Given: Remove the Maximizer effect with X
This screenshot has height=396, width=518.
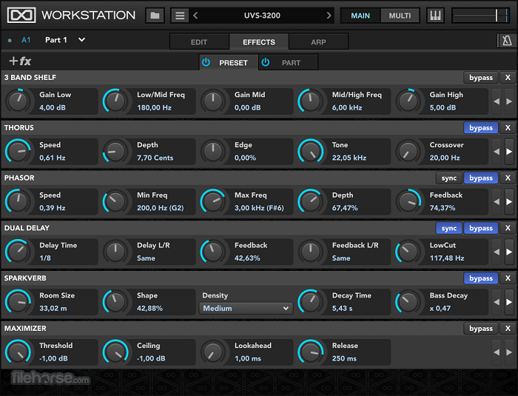Looking at the screenshot, I should (508, 329).
